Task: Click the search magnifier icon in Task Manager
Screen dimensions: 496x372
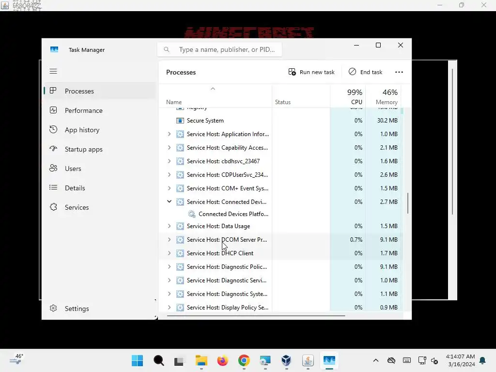Action: [167, 50]
